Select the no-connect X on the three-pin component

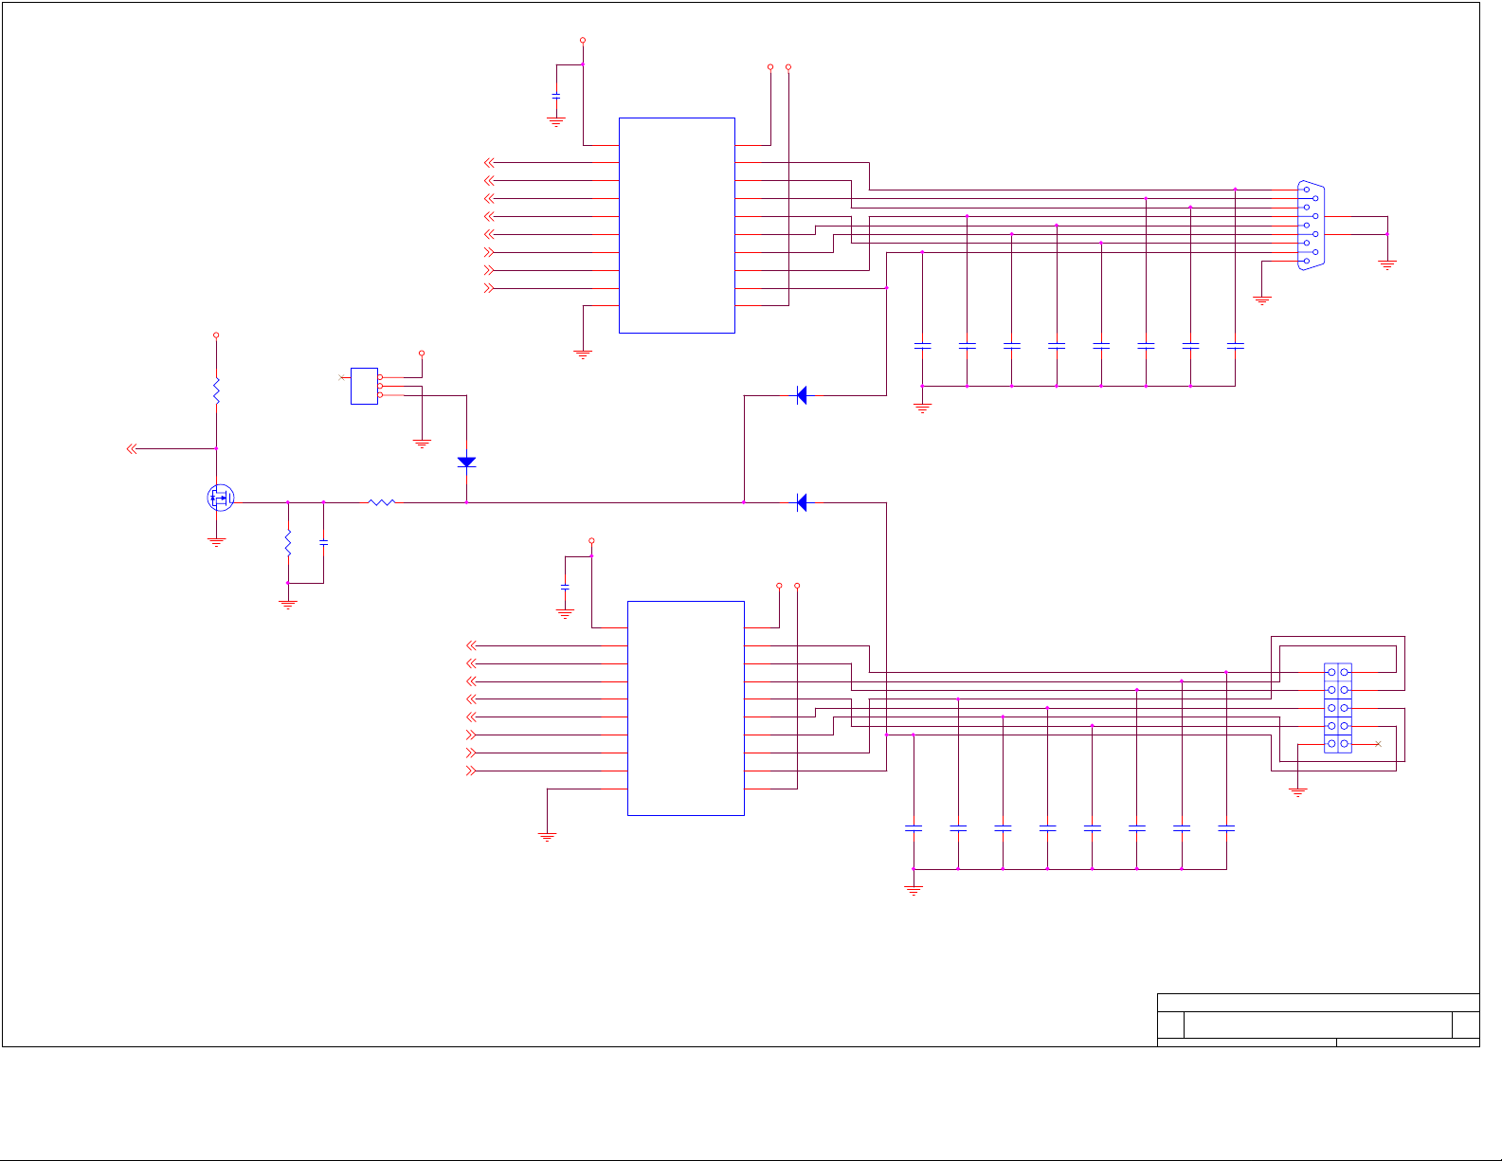[342, 377]
